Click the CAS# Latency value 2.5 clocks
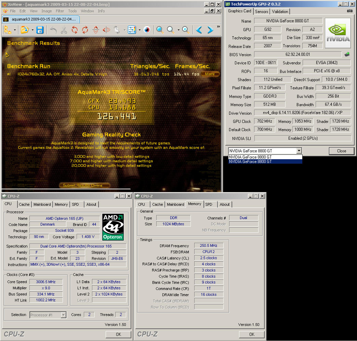Image resolution: width=357 pixels, height=341 pixels. pos(209,258)
